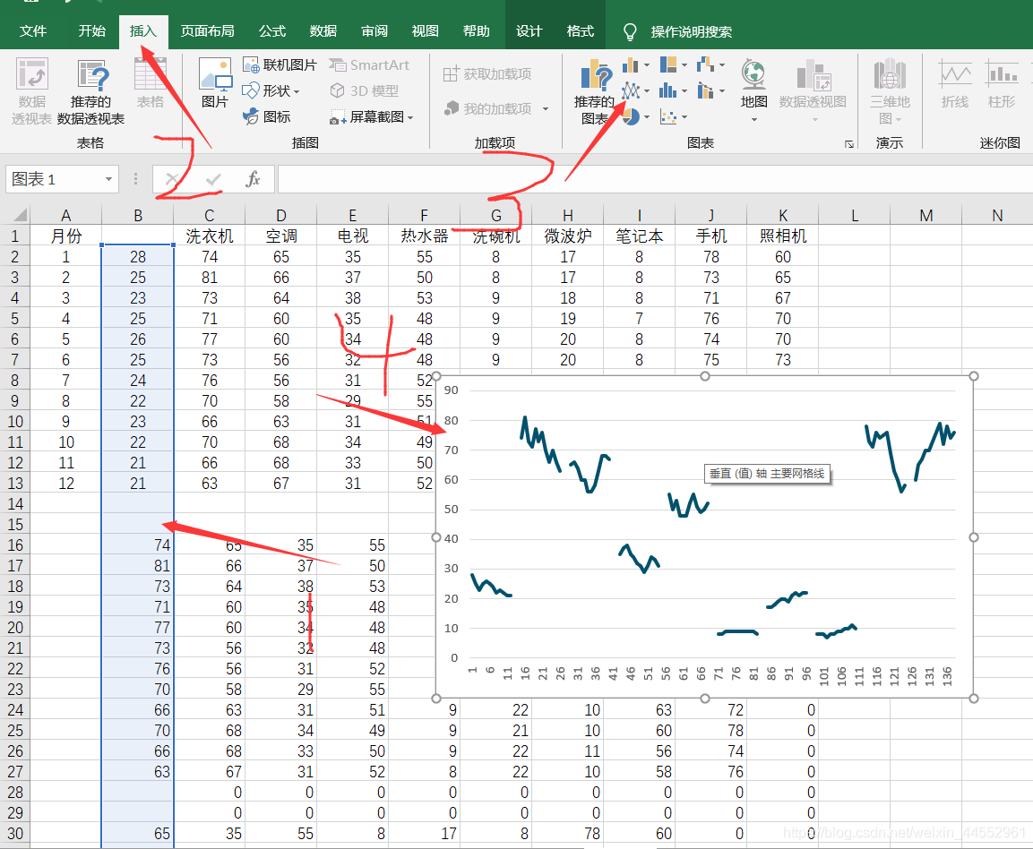Click the Icons (图标) button
The height and width of the screenshot is (849, 1033).
(x=267, y=116)
